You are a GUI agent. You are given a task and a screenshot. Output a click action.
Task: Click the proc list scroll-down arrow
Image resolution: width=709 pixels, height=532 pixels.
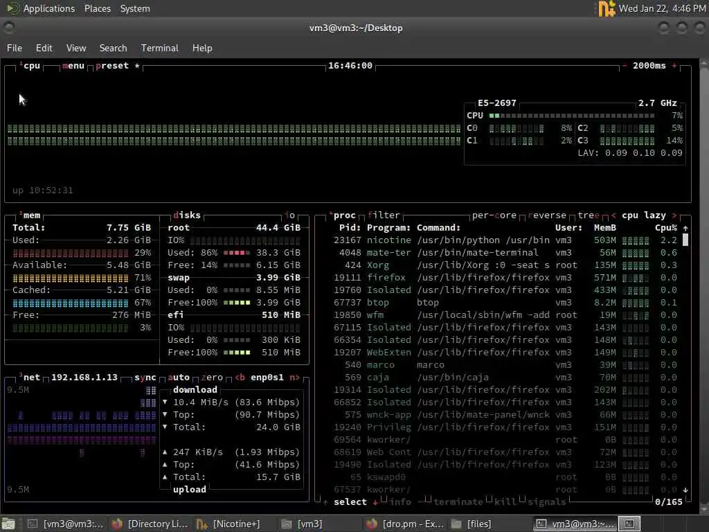click(x=685, y=490)
